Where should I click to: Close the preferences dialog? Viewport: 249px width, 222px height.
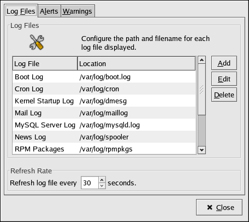click(219, 207)
